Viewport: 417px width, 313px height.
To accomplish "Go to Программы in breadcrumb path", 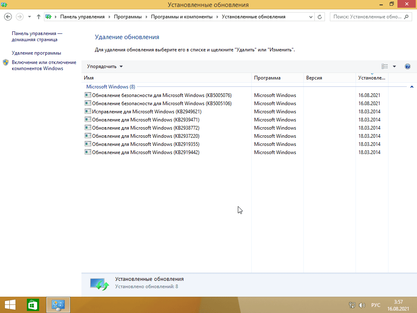I will point(127,17).
